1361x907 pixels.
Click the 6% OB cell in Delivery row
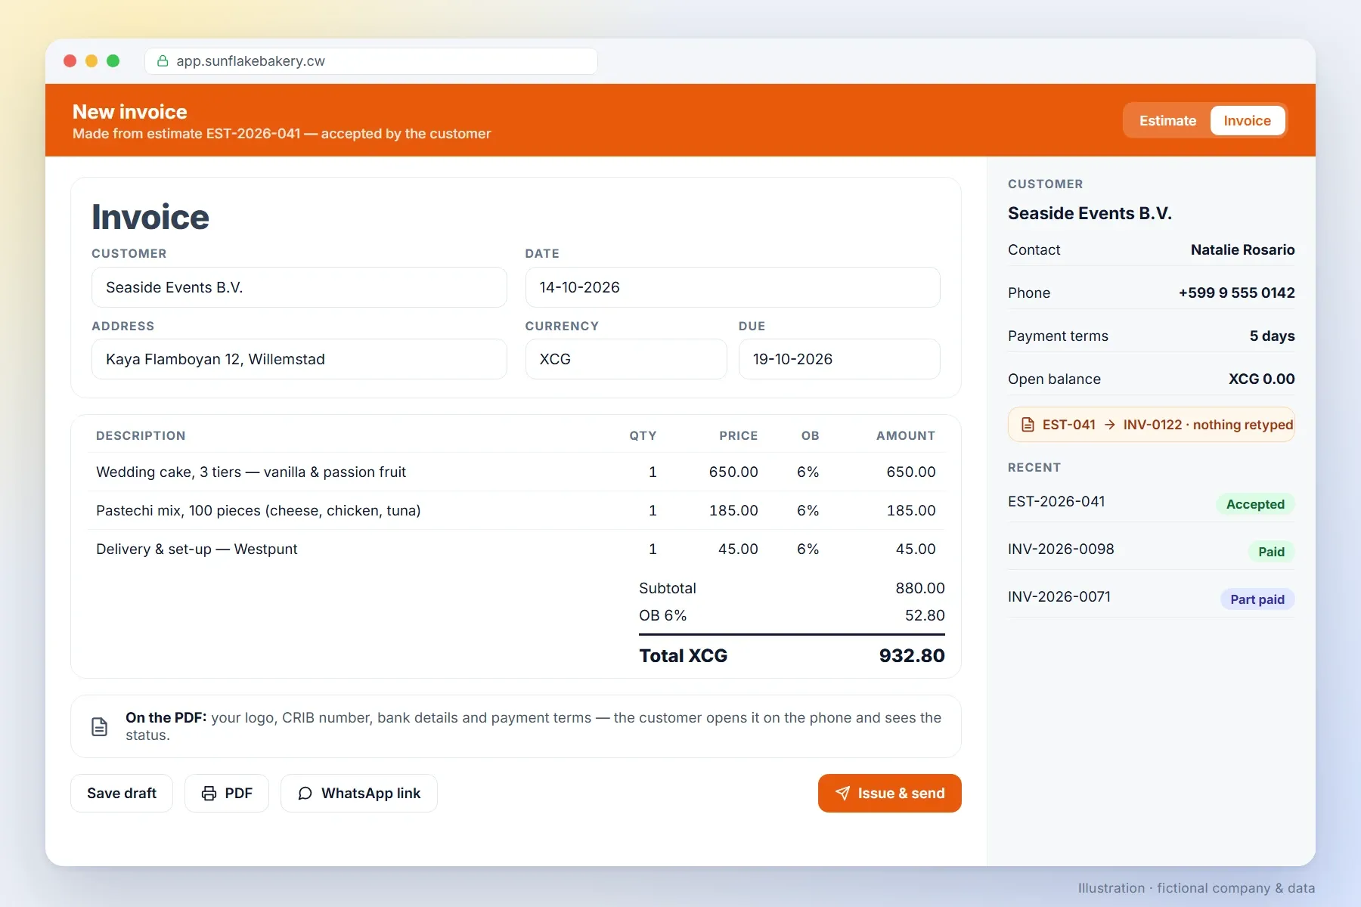click(808, 549)
